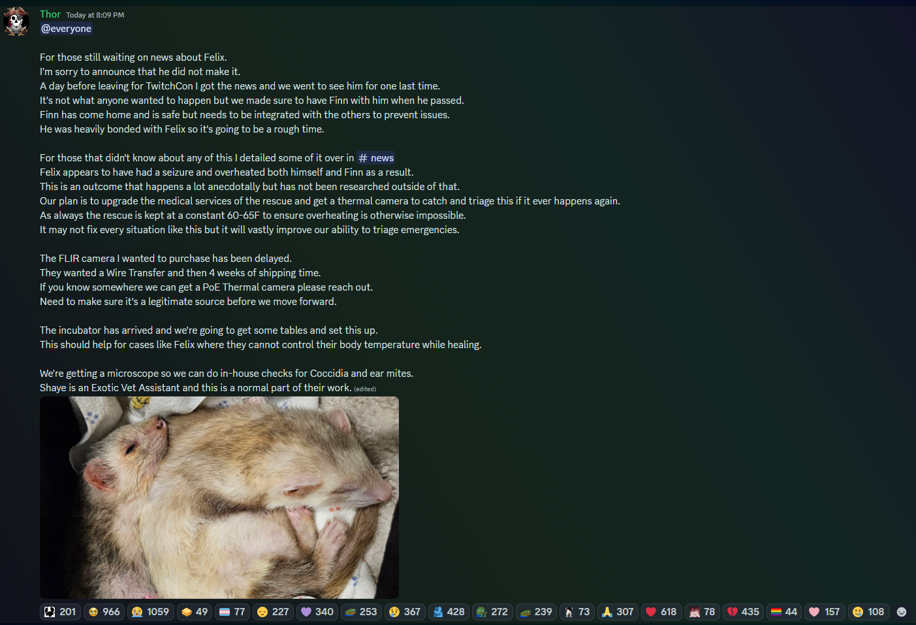Screen dimensions: 916x625
Task: Toggle the anime face reaction showing 78
Action: point(703,612)
